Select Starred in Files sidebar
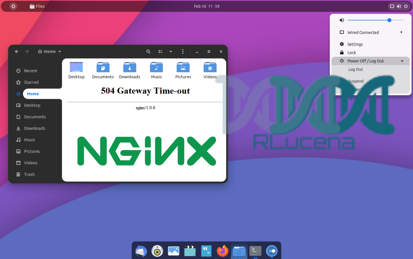The height and width of the screenshot is (259, 413). click(35, 82)
